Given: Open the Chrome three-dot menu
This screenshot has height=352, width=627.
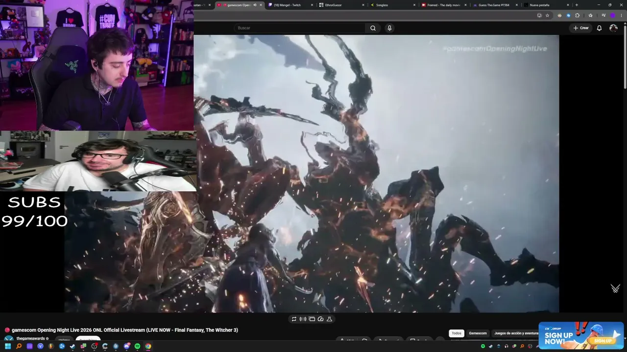Looking at the screenshot, I should 621,15.
